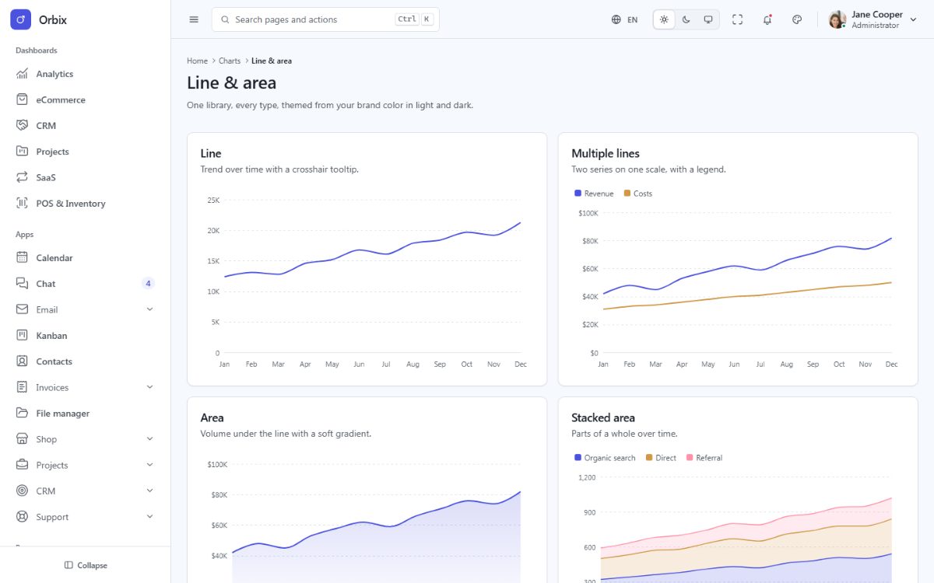The height and width of the screenshot is (583, 934).
Task: Switch to dark theme moon button
Action: 686,19
